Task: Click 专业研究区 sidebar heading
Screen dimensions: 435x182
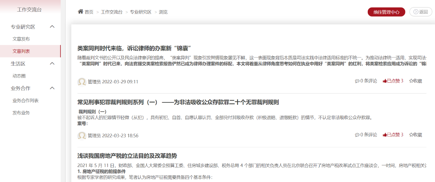Action: [23, 27]
